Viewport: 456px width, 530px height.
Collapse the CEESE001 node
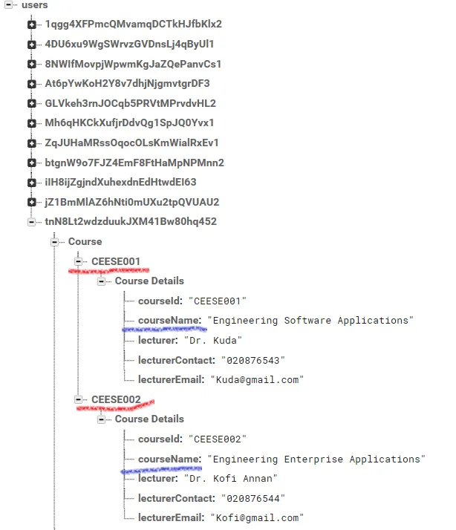(78, 261)
